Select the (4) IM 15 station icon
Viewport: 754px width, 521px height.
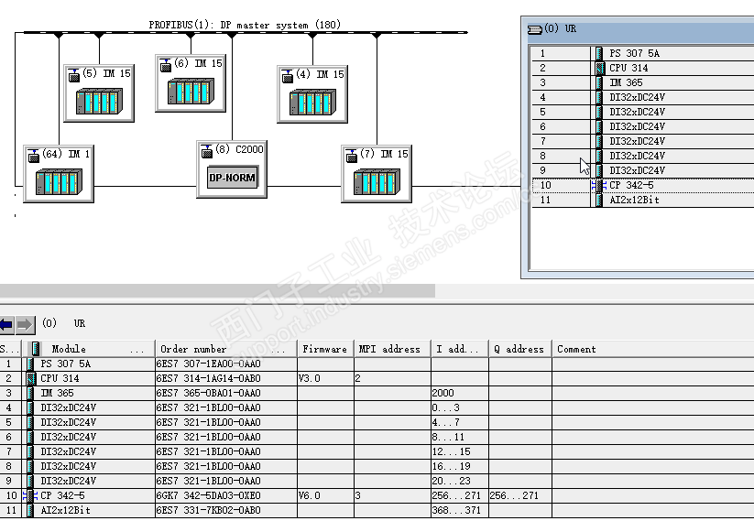pos(312,94)
